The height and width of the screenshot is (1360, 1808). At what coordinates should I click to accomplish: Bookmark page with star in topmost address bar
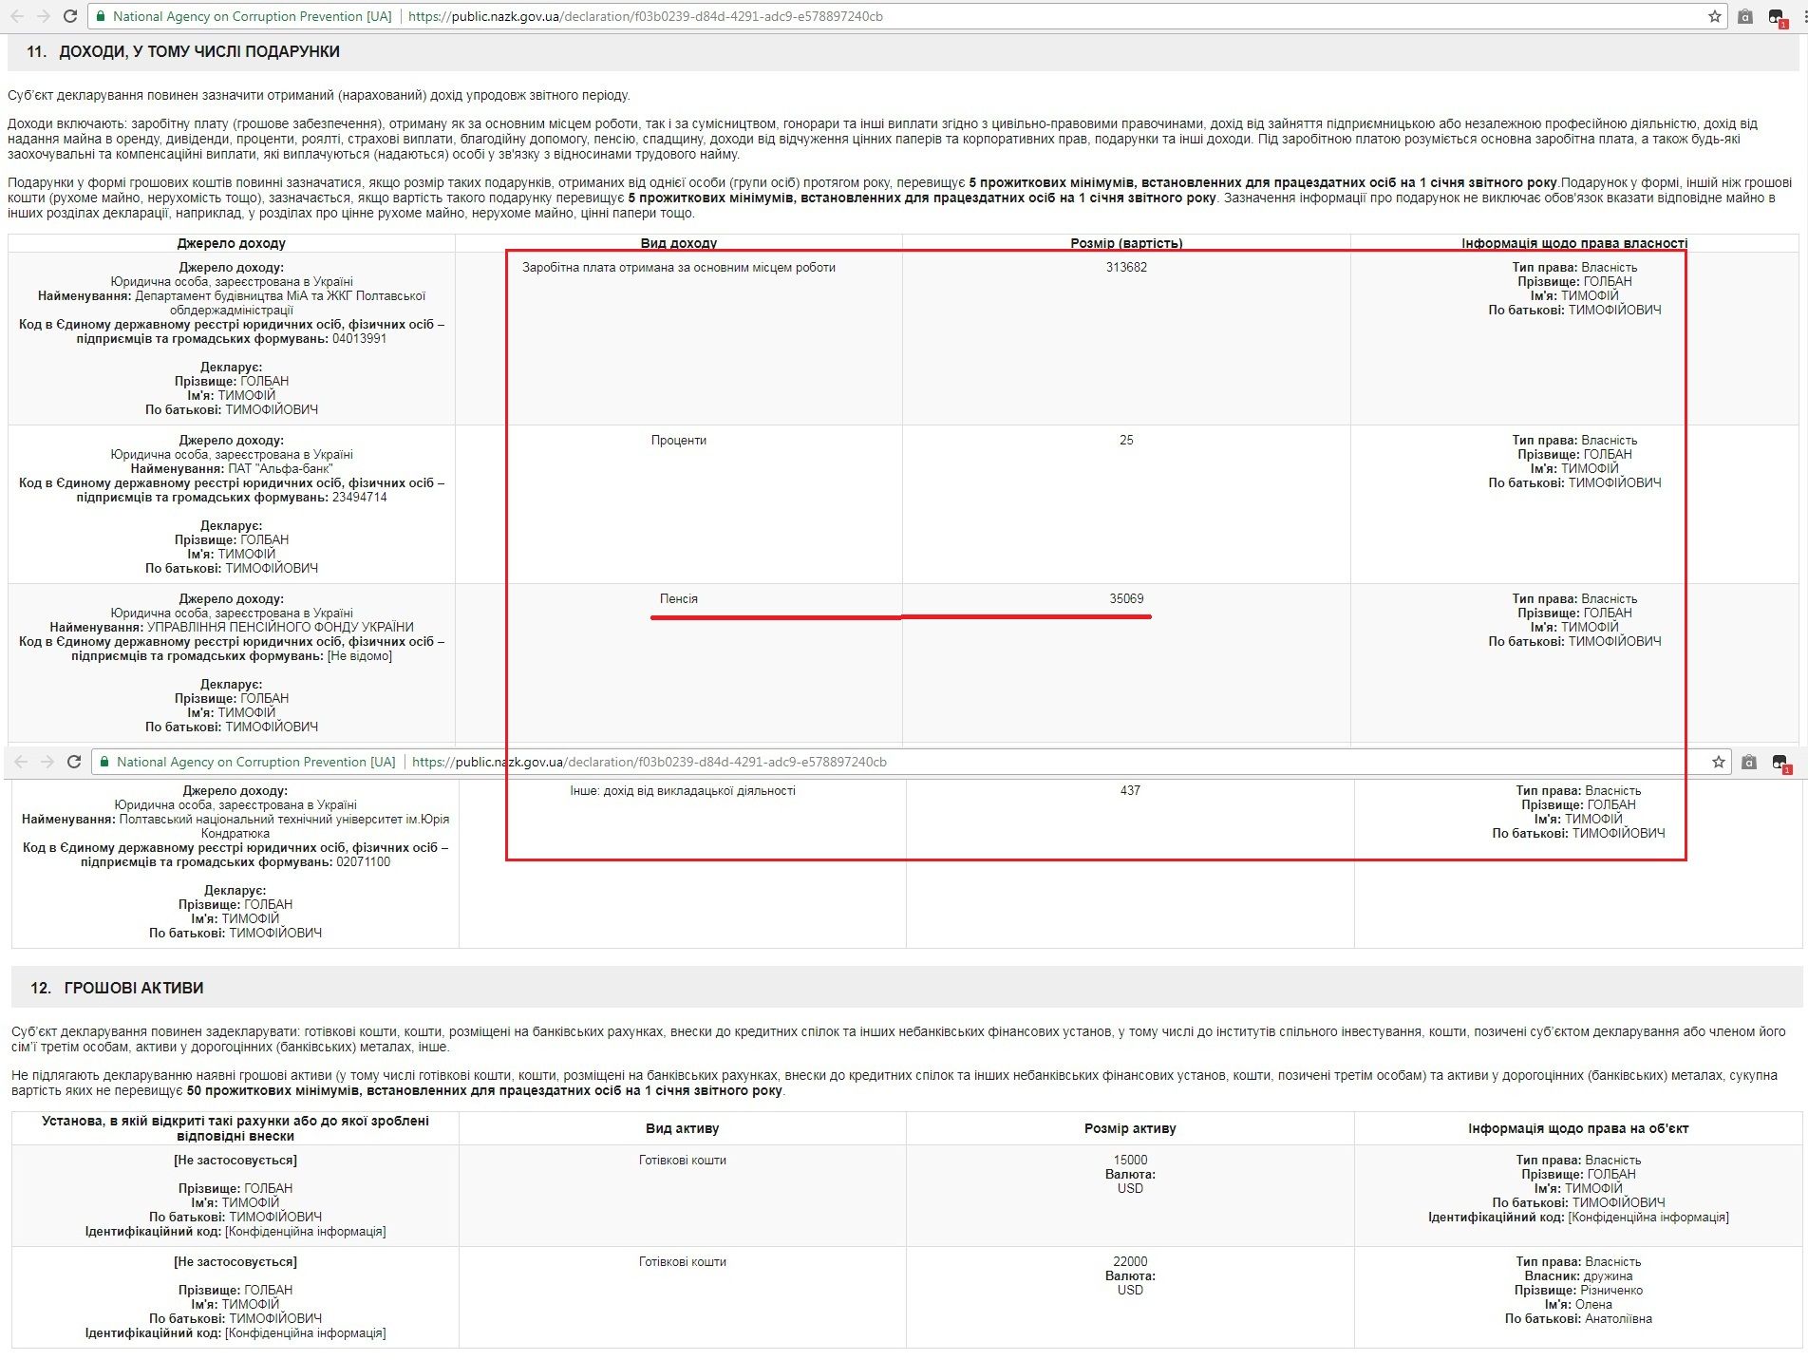pos(1714,16)
